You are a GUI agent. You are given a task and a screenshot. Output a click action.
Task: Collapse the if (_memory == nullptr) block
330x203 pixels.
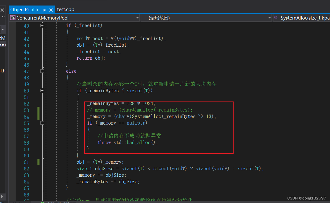pos(42,123)
